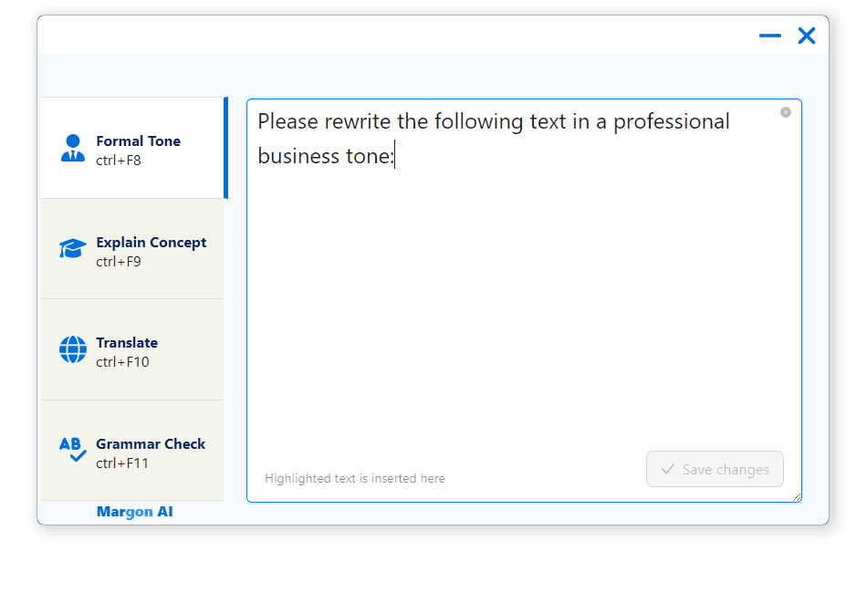
Task: Clear the prompt with the gray x icon
Action: [x=786, y=112]
